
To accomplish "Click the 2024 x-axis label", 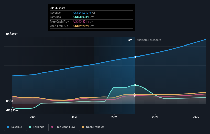I will click(114, 117).
